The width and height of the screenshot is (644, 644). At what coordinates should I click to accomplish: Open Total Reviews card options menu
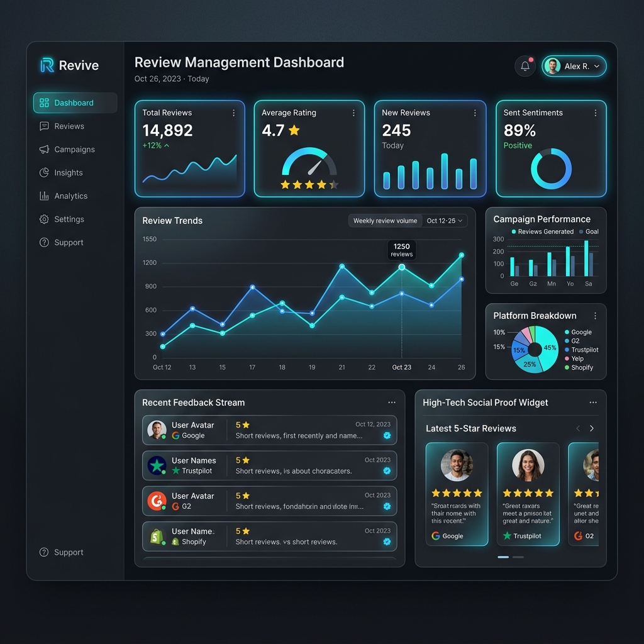(234, 113)
